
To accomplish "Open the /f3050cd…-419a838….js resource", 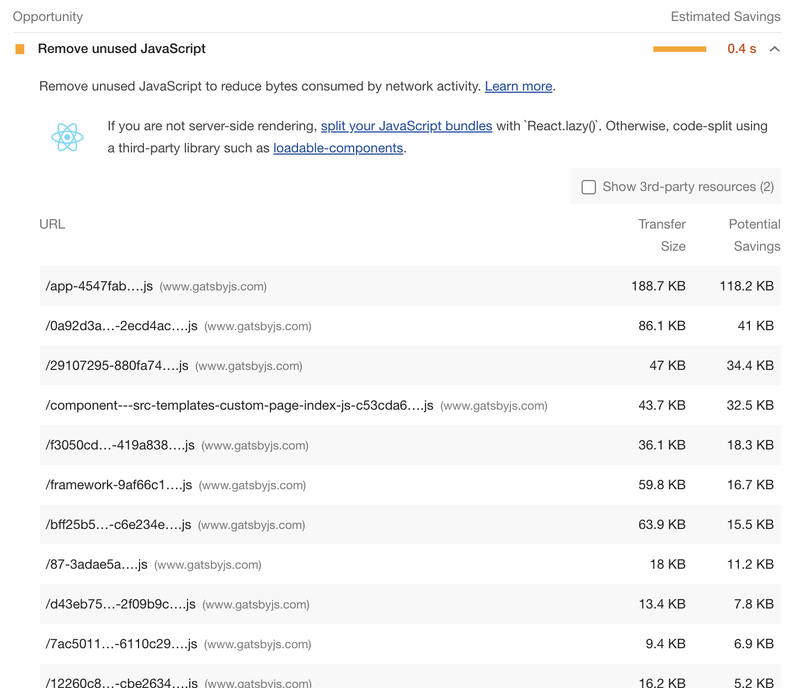I will pos(120,445).
